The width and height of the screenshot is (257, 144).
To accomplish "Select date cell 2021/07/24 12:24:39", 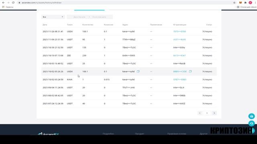I will point(53,104).
